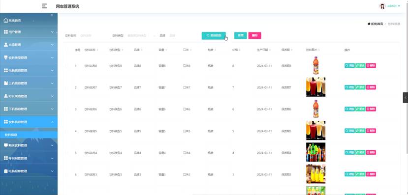The width and height of the screenshot is (408, 195).
Task: Open the bottle image thumbnail in row 1
Action: coord(315,65)
